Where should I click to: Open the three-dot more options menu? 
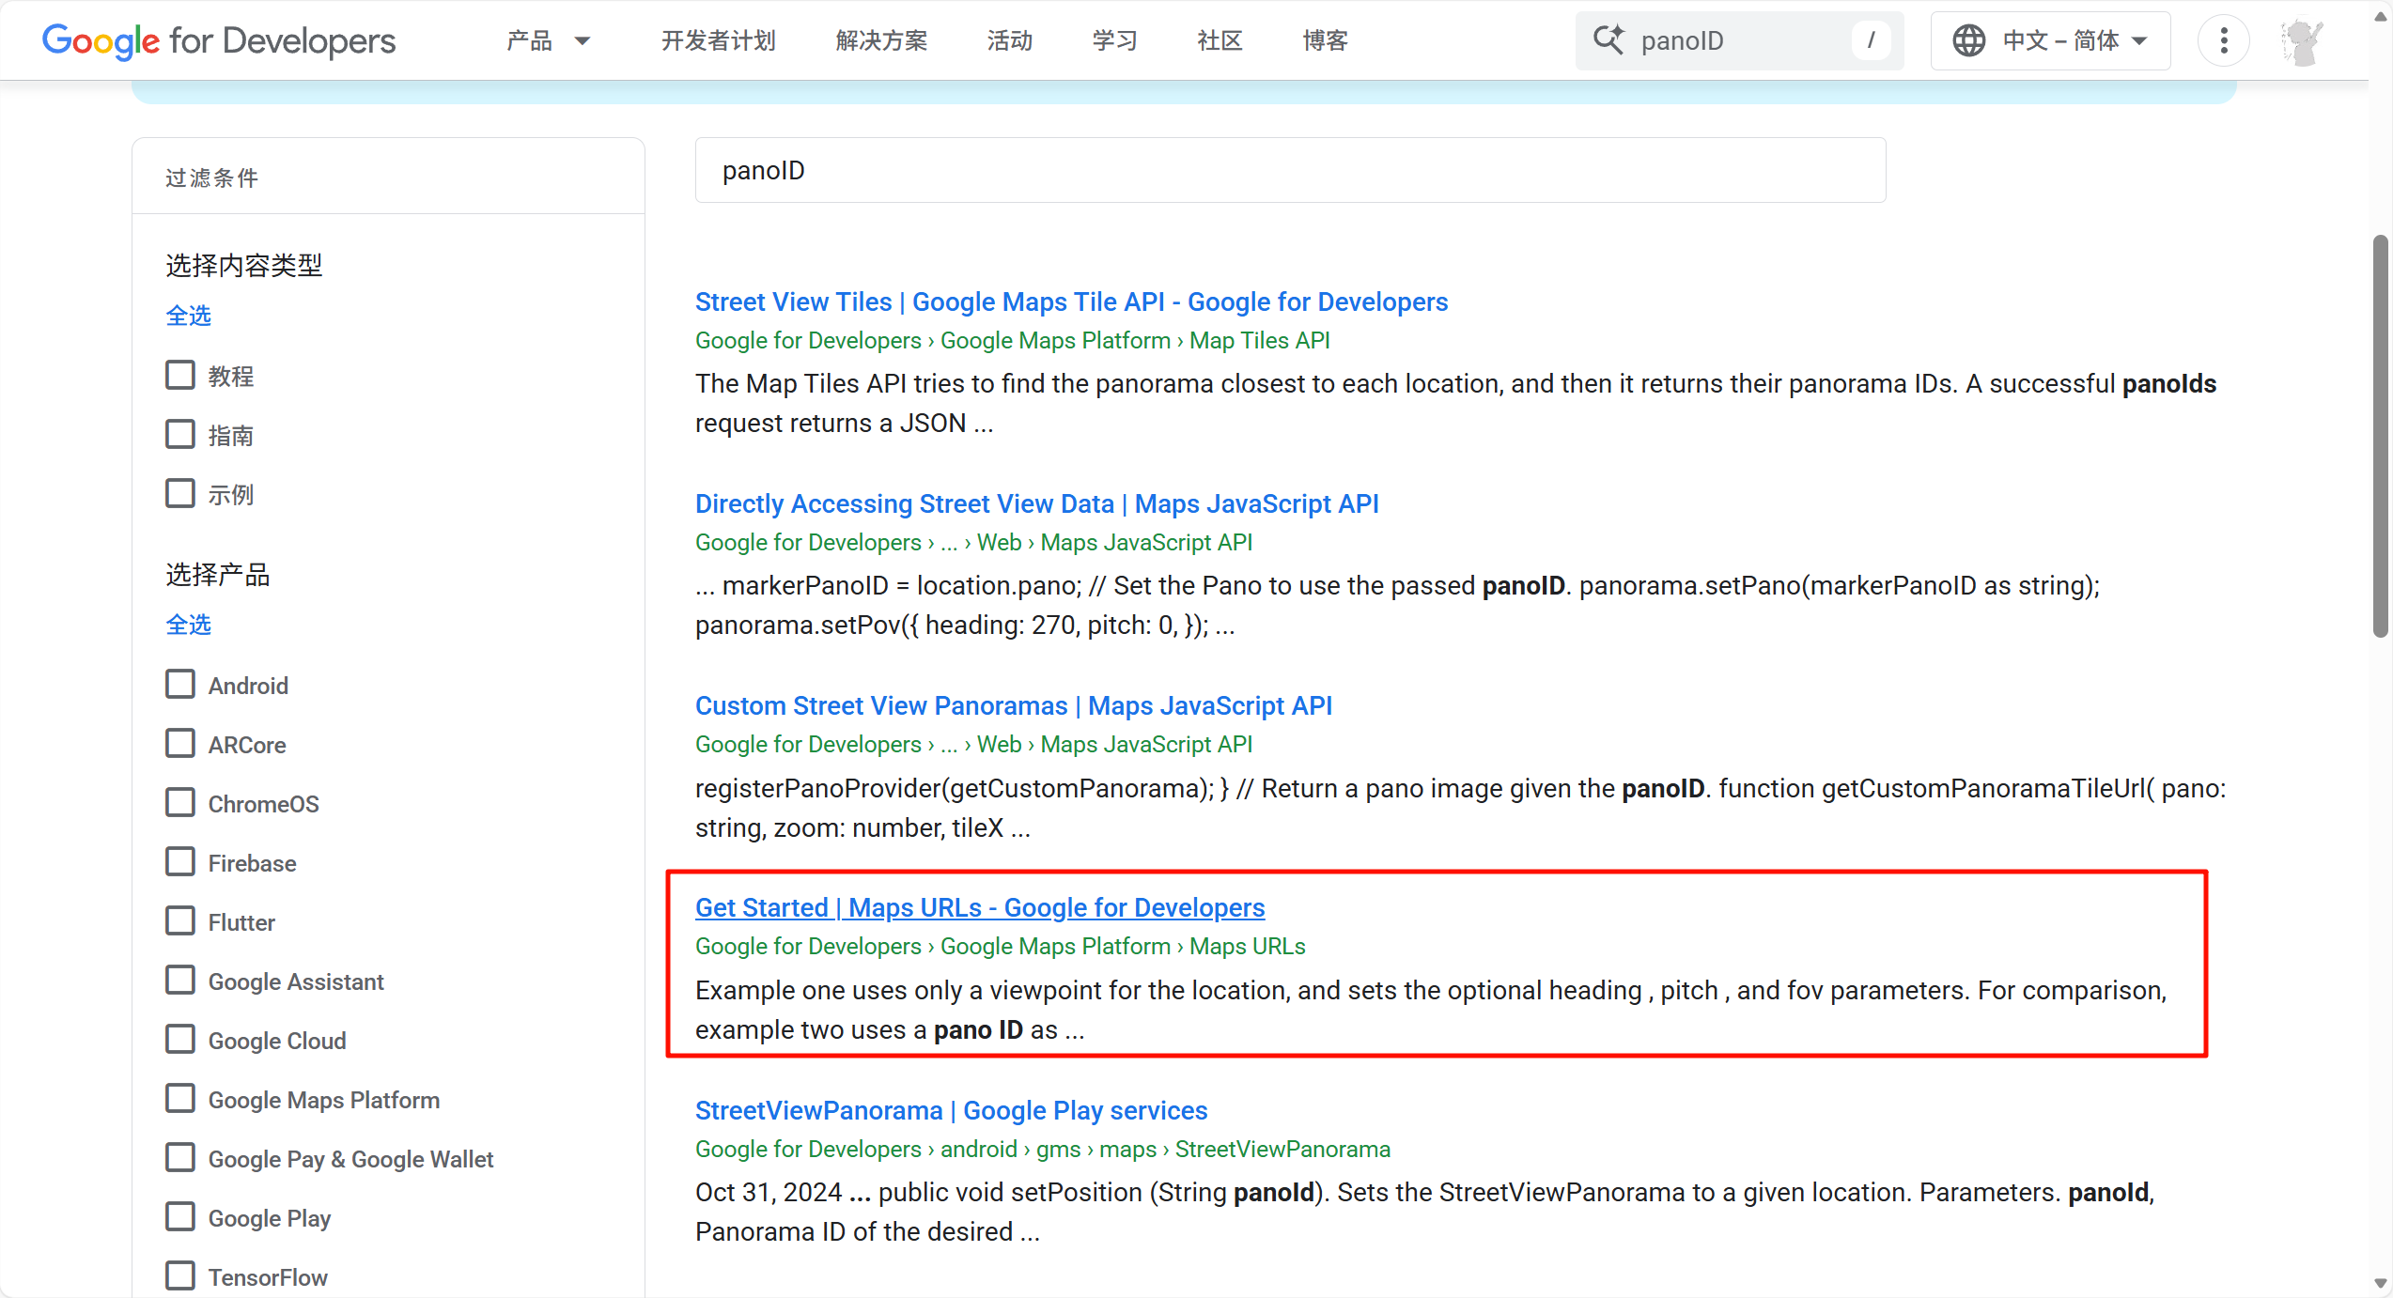pyautogui.click(x=2223, y=40)
